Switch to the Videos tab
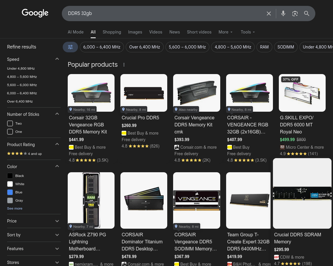The image size is (333, 266). pyautogui.click(x=156, y=32)
